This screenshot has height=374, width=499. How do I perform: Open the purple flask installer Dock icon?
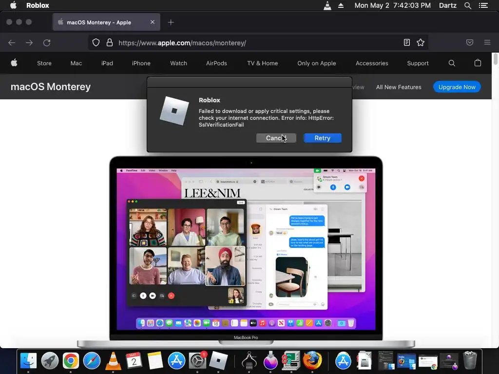click(x=270, y=361)
